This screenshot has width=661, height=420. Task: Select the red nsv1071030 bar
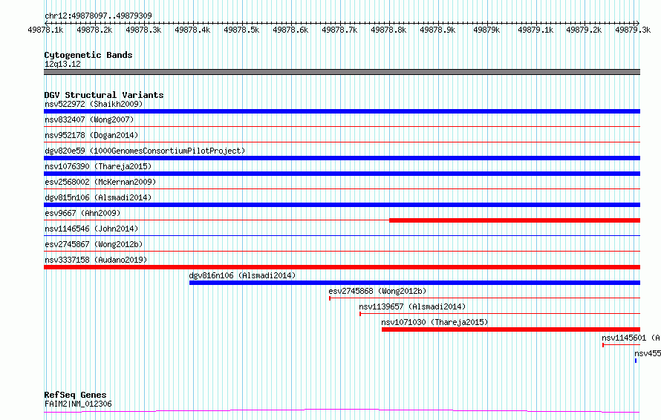pos(511,329)
